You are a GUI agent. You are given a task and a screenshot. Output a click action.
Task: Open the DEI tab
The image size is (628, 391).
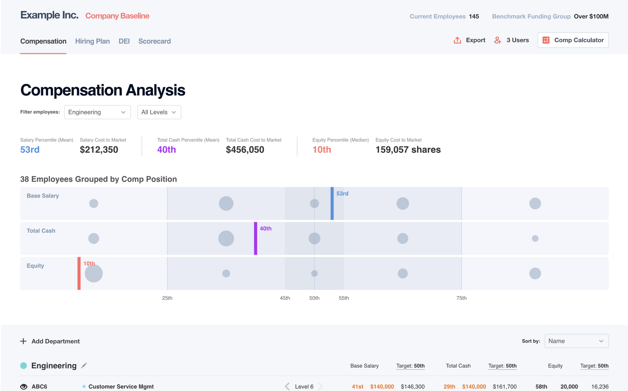(x=124, y=41)
